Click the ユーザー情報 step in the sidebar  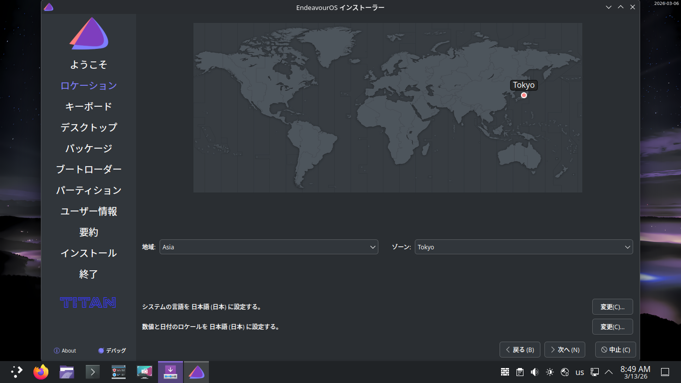pos(89,211)
